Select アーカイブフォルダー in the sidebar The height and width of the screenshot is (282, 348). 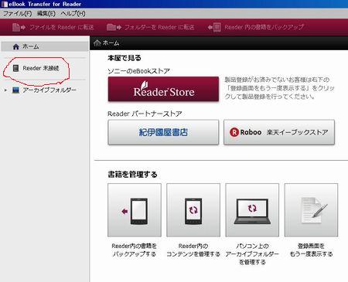click(49, 90)
